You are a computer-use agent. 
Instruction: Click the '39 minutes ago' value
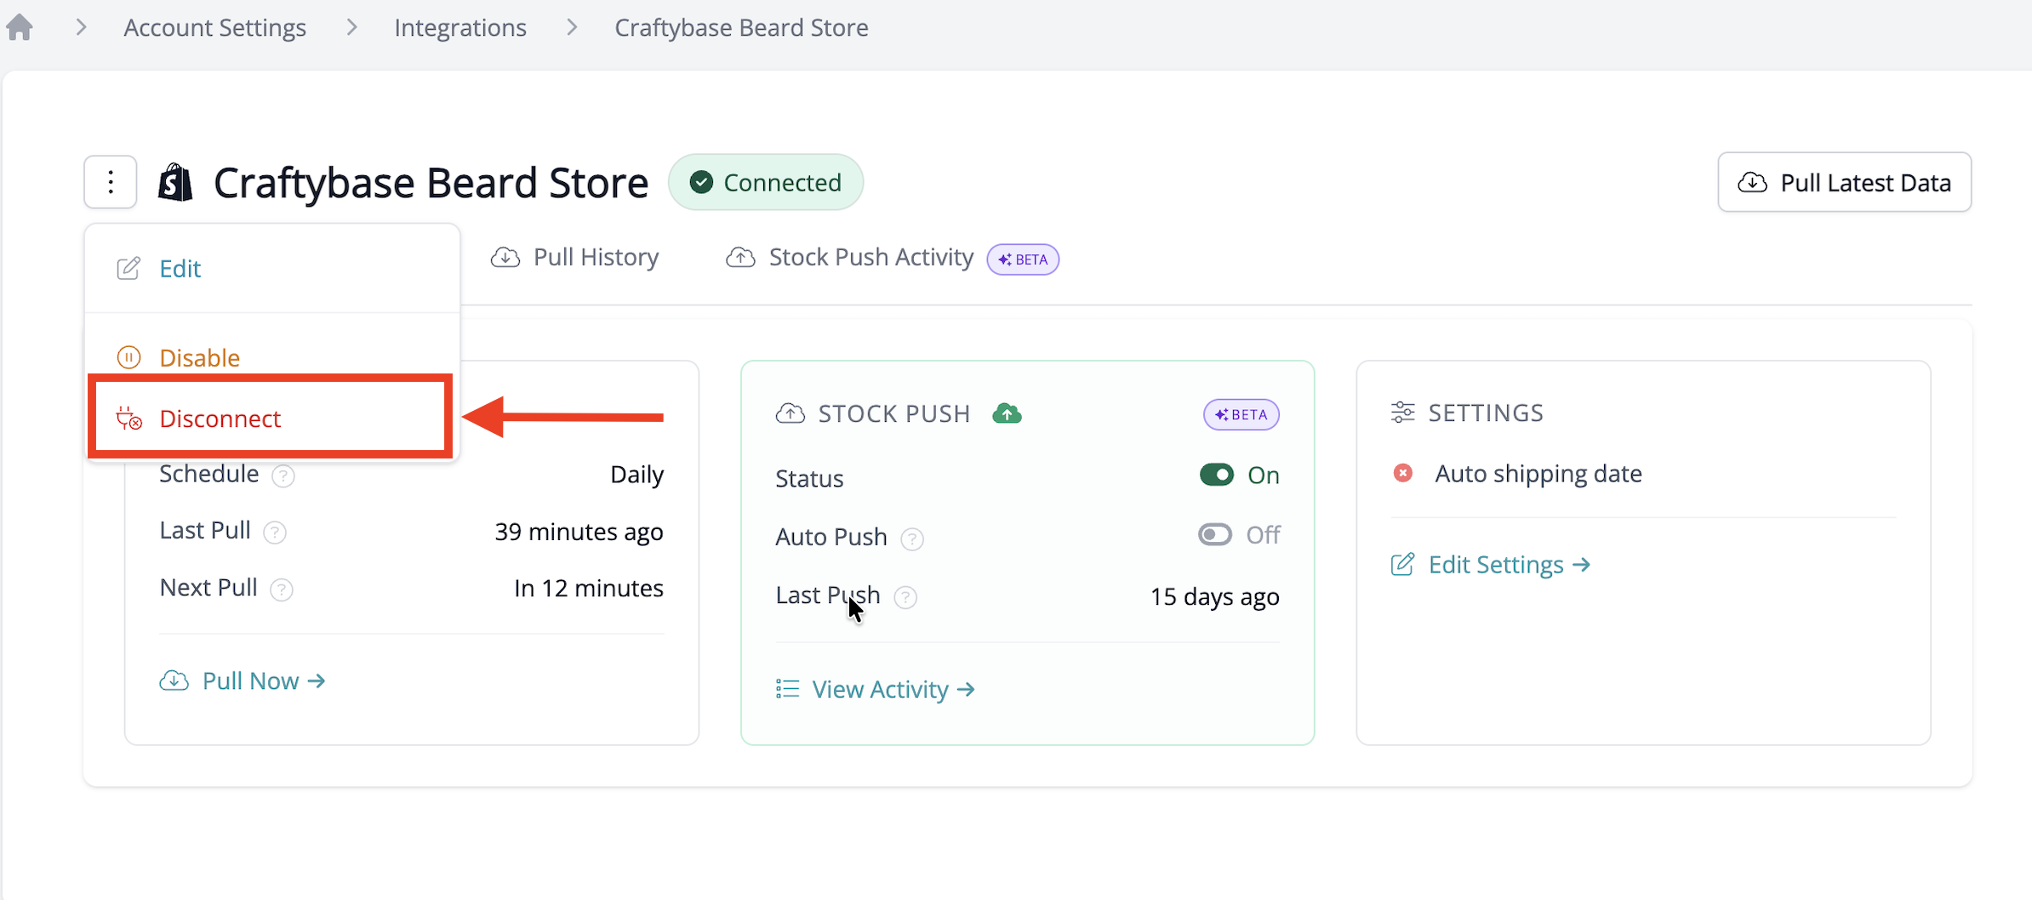coord(579,532)
